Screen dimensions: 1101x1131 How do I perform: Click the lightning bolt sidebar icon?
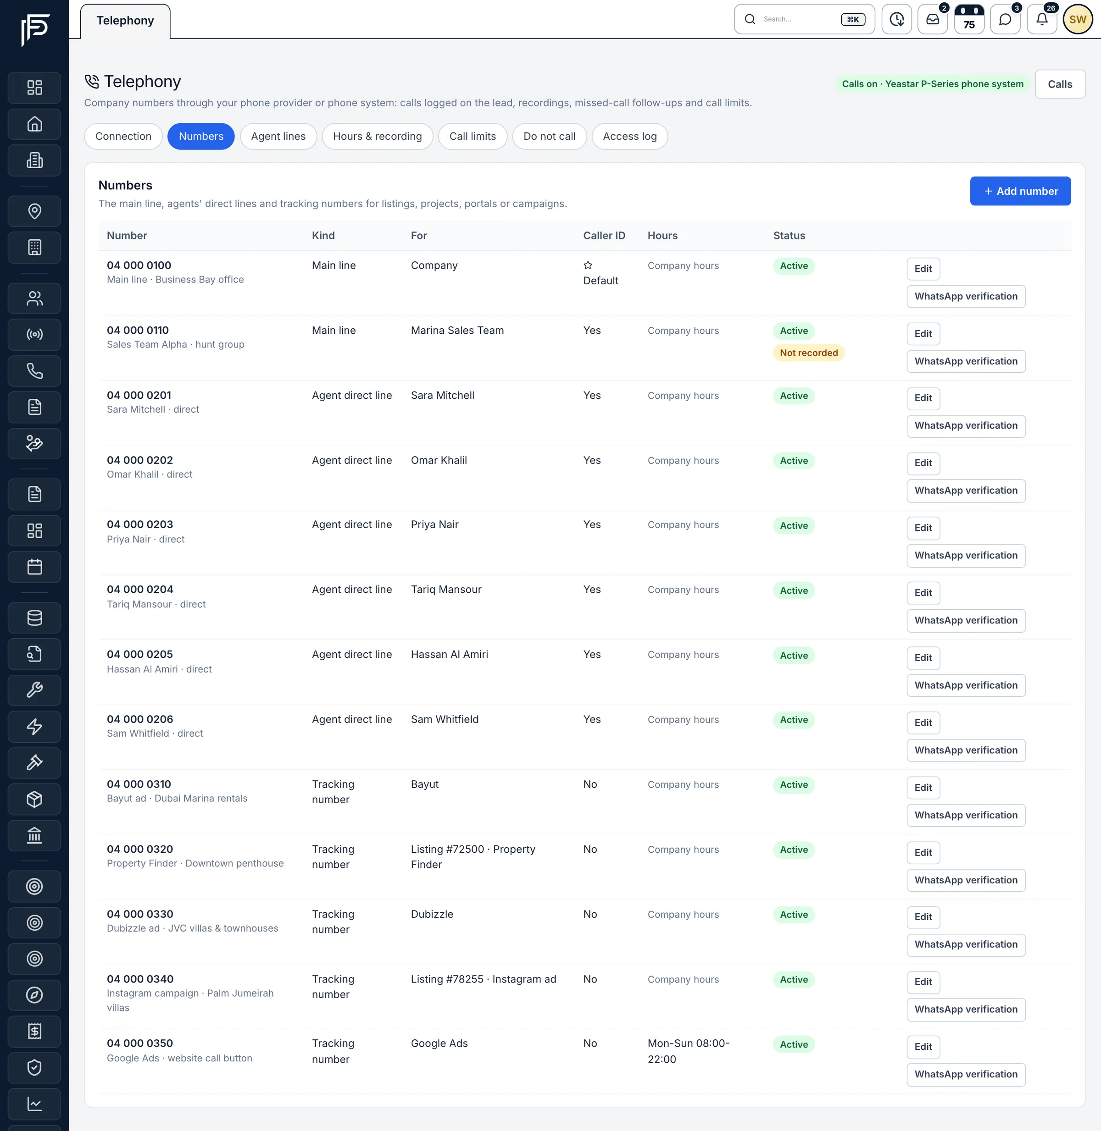(x=35, y=727)
